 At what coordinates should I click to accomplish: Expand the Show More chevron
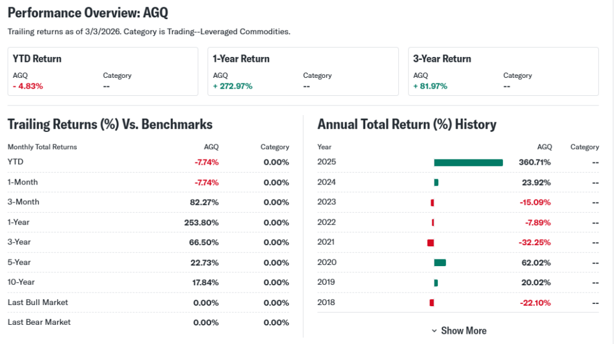(x=434, y=331)
